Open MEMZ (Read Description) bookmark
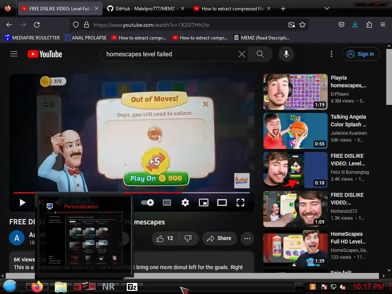The image size is (392, 294). (261, 38)
